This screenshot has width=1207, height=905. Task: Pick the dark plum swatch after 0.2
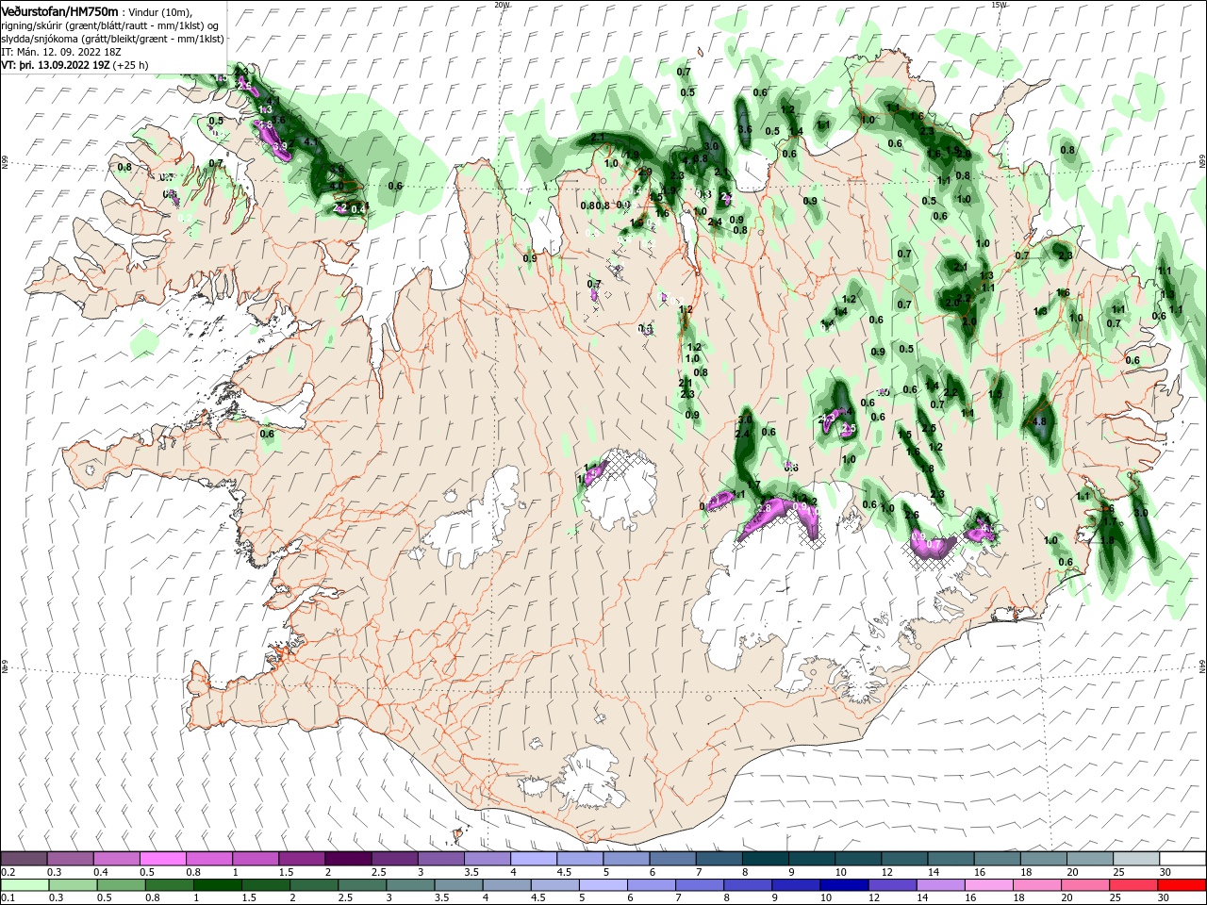tap(24, 859)
